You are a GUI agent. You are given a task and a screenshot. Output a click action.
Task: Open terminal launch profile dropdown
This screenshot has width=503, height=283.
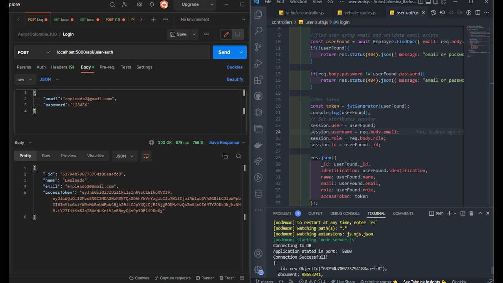coord(455,213)
